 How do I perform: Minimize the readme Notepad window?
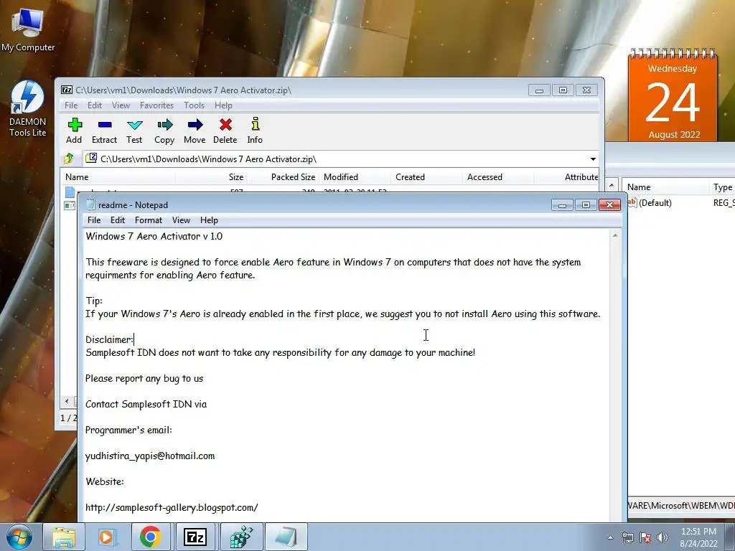pos(563,205)
